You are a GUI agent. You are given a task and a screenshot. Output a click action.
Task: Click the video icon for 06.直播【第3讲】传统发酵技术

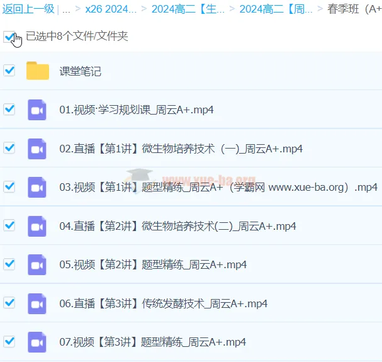pyautogui.click(x=38, y=303)
